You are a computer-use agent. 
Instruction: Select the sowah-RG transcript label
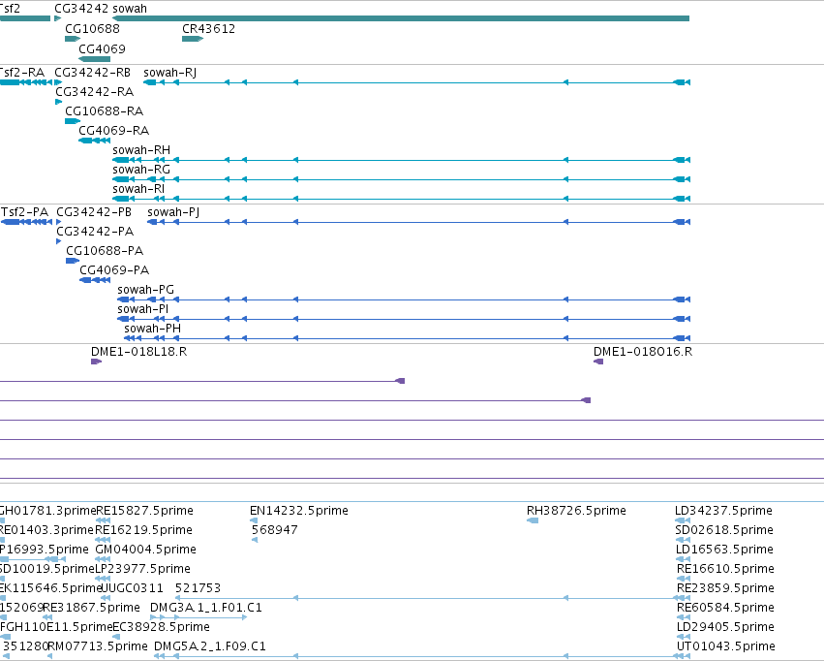coord(141,170)
